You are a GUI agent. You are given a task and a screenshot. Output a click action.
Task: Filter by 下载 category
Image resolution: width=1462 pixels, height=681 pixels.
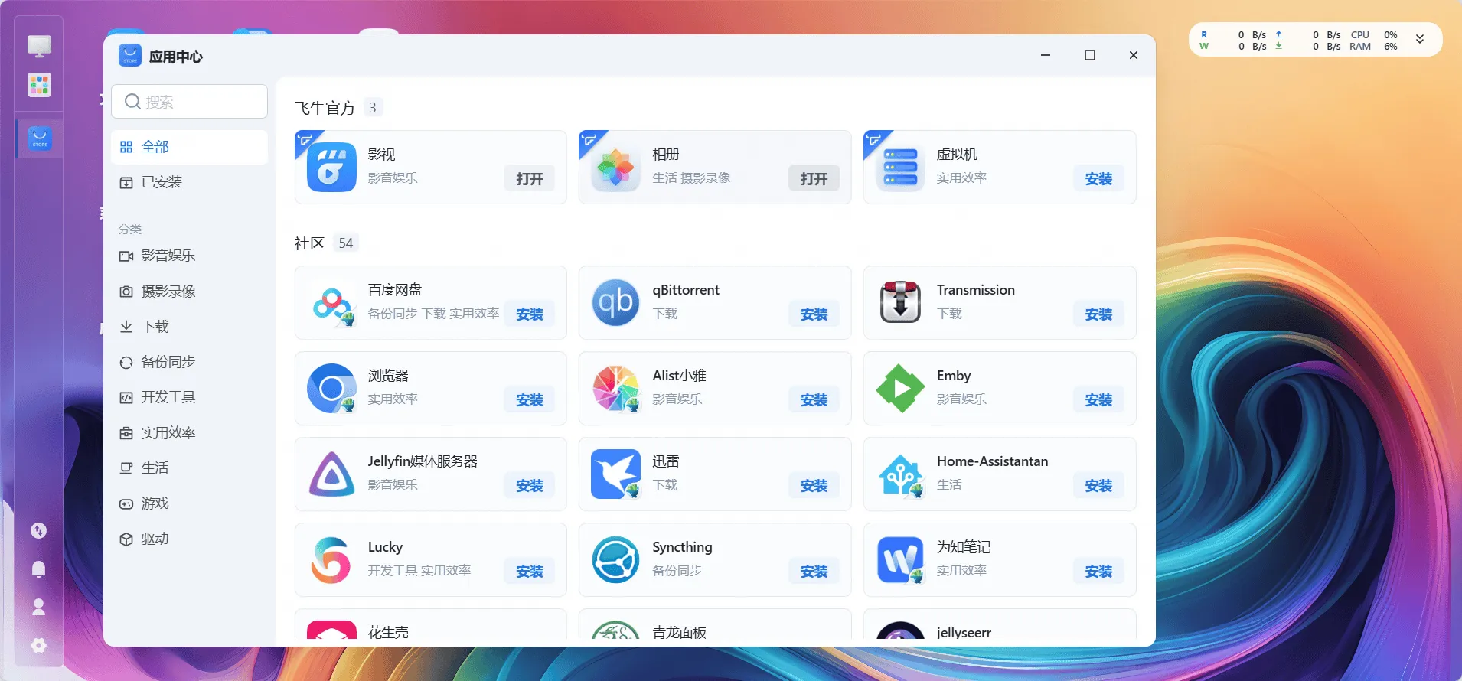click(x=189, y=327)
